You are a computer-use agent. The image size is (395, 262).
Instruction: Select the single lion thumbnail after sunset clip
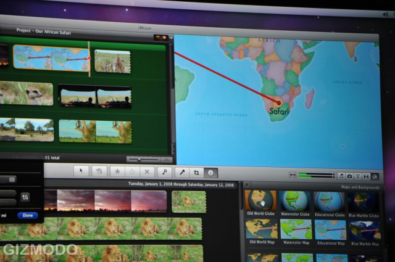point(189,202)
